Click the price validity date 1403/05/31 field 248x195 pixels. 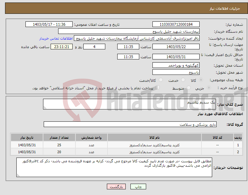[x=176, y=57]
